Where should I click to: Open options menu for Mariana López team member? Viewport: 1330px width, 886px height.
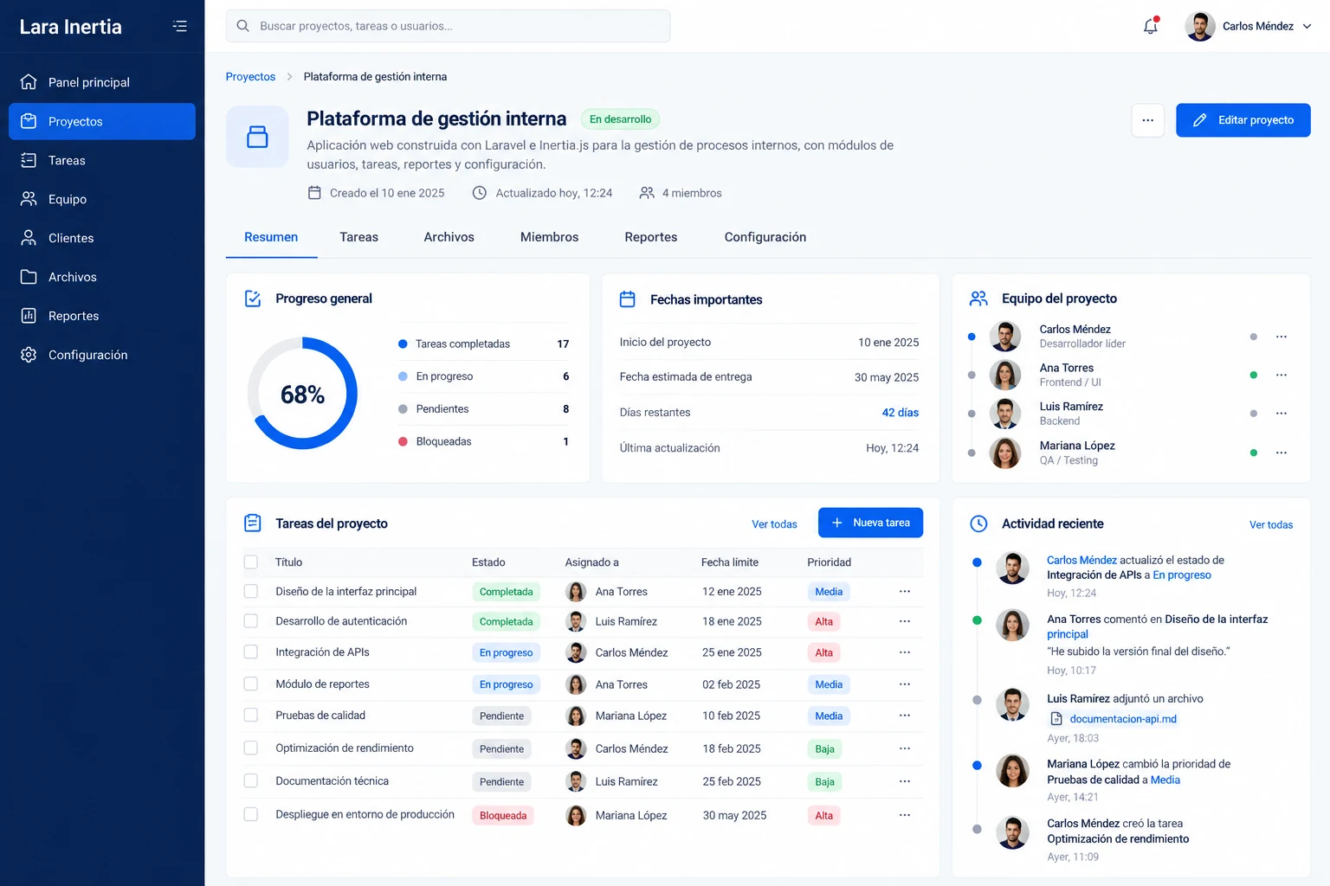click(1282, 453)
